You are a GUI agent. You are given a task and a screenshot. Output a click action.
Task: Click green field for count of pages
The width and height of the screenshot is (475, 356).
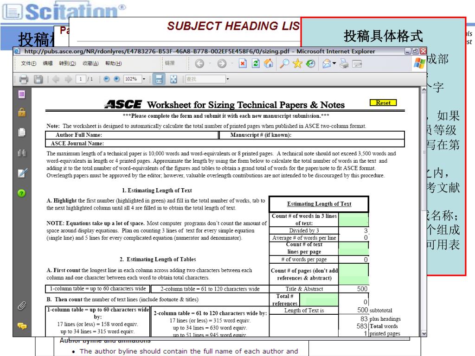[353, 274]
